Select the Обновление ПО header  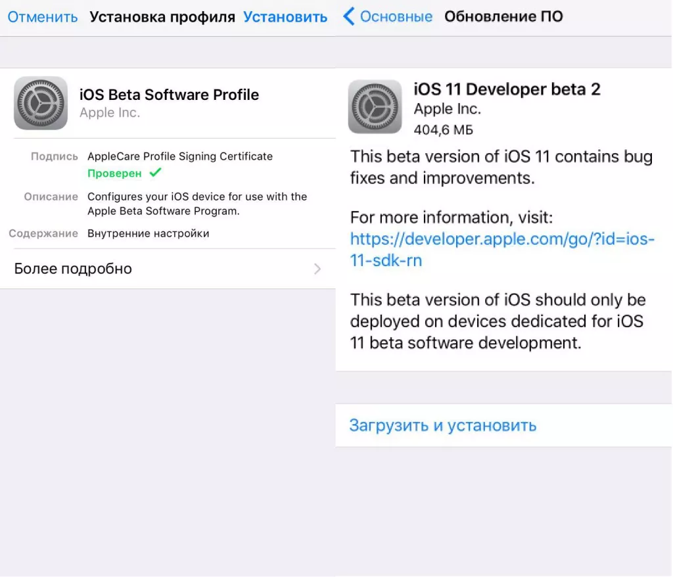click(x=503, y=16)
